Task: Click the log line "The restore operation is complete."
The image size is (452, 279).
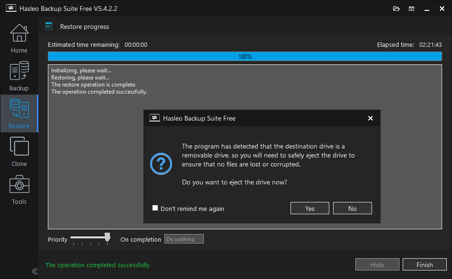Action: (94, 85)
